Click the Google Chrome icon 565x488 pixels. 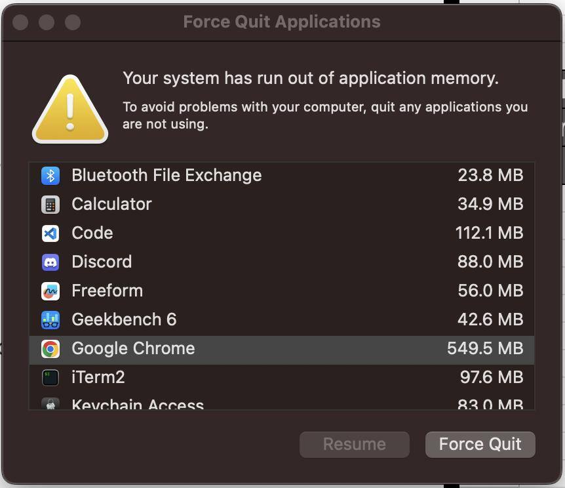point(50,349)
